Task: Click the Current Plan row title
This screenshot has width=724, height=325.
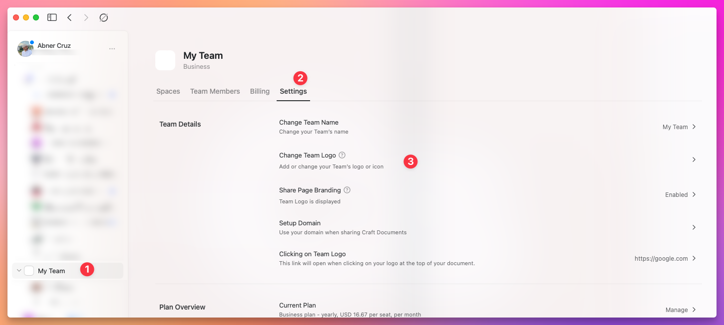Action: coord(298,306)
